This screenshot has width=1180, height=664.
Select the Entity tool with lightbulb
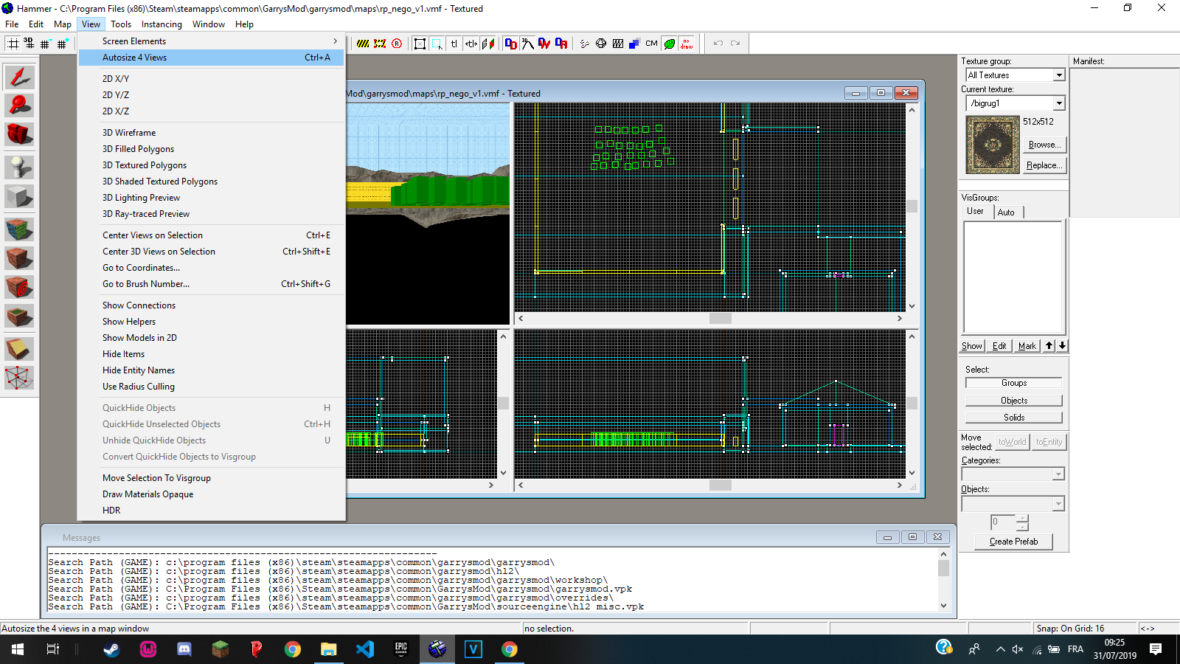click(x=19, y=167)
